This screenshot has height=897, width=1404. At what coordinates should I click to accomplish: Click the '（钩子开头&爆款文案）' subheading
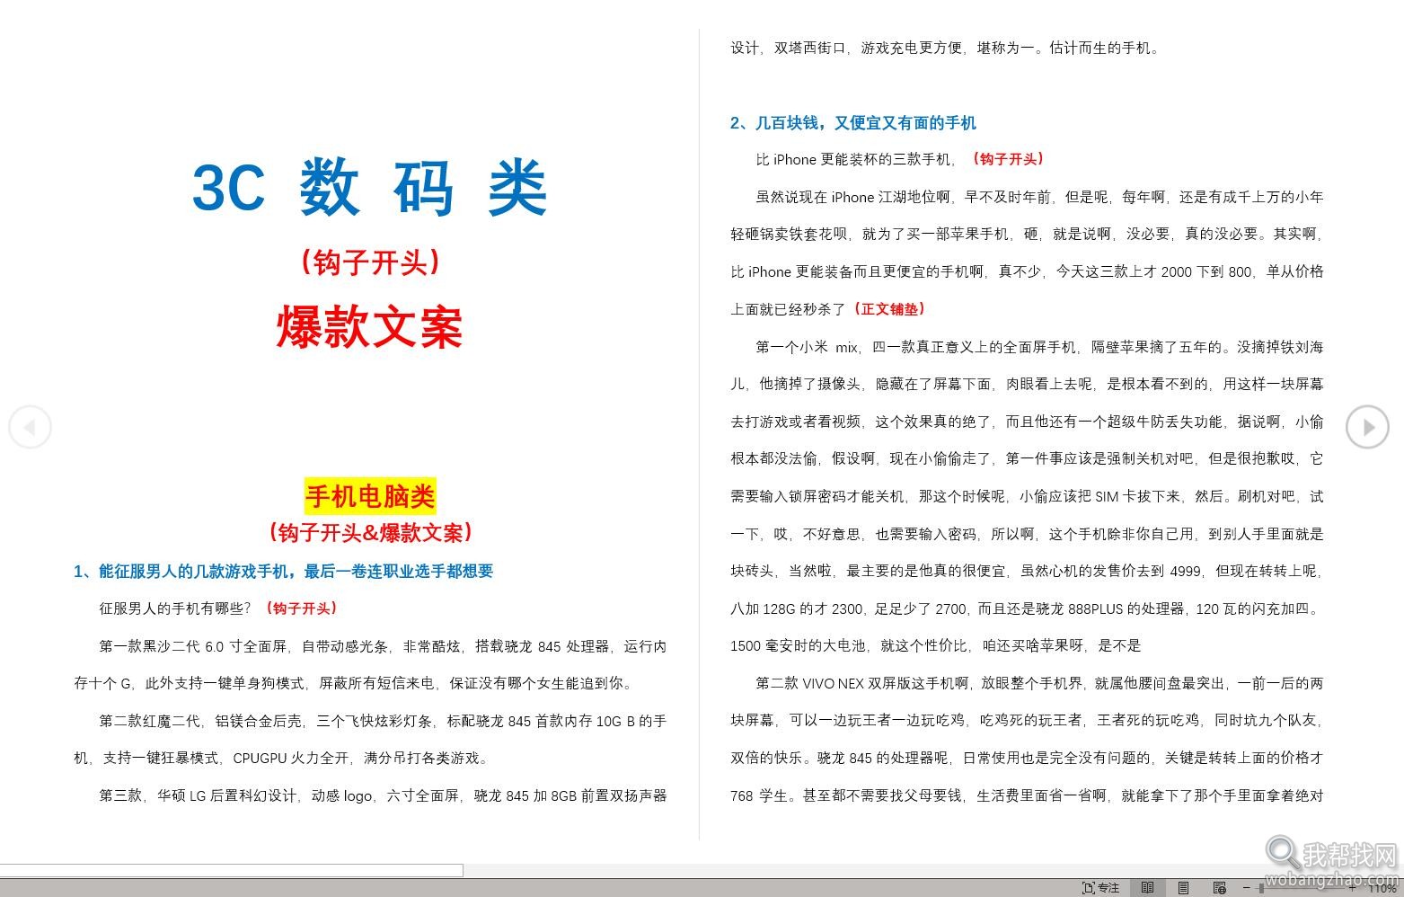click(x=370, y=532)
